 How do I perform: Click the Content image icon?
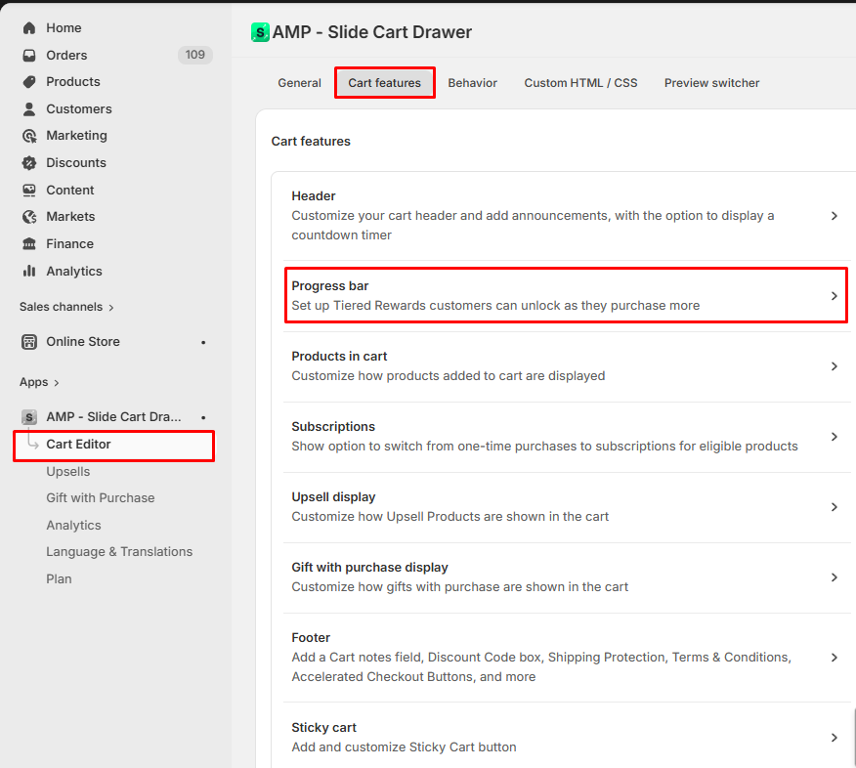point(29,190)
